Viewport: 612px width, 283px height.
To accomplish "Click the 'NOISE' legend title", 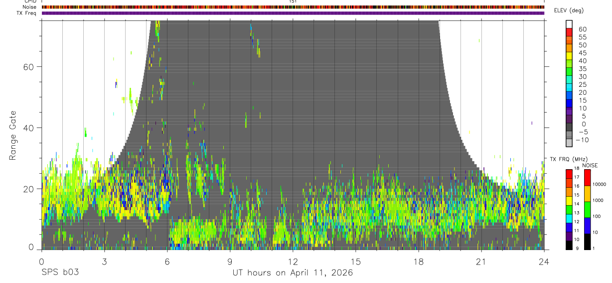I will click(x=590, y=165).
